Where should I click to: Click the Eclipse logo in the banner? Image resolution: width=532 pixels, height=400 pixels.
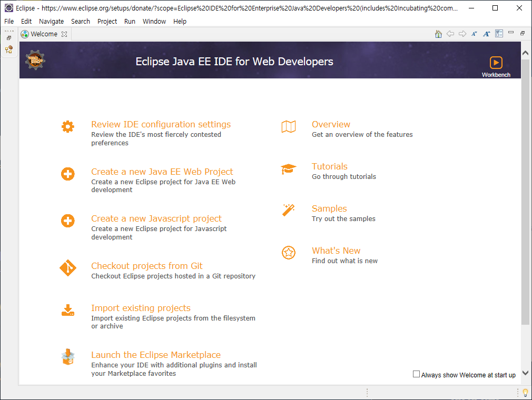pos(35,60)
